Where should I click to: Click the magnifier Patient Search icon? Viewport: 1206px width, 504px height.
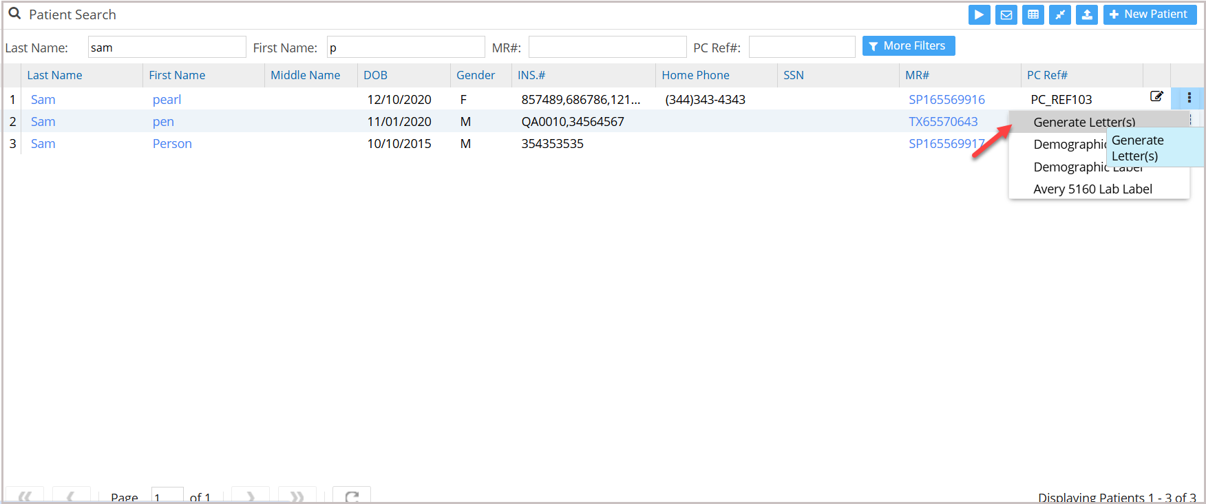pos(14,14)
